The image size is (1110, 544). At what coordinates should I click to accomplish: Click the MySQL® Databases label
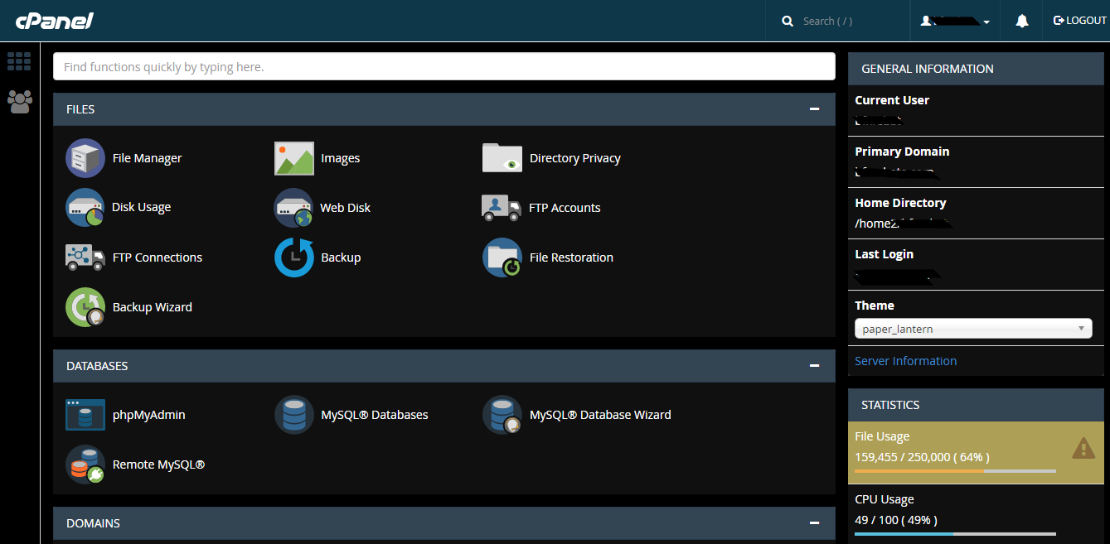tap(375, 415)
